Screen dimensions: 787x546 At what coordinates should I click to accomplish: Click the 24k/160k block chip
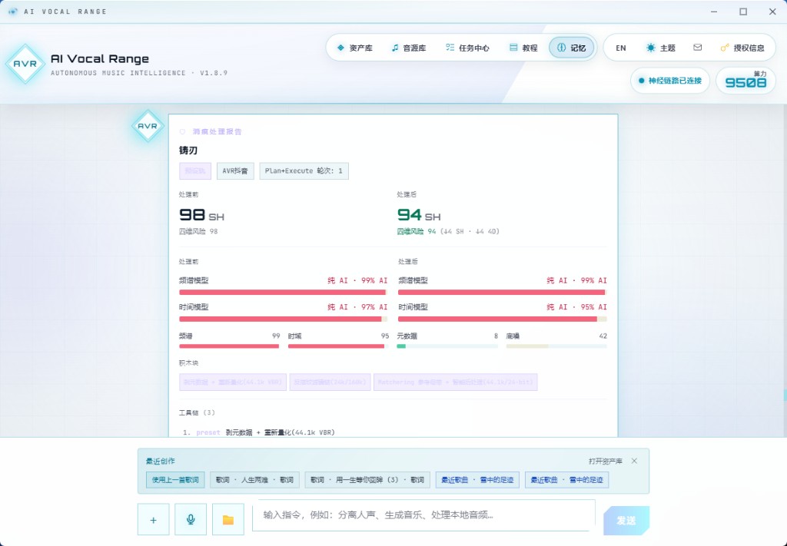tap(330, 382)
